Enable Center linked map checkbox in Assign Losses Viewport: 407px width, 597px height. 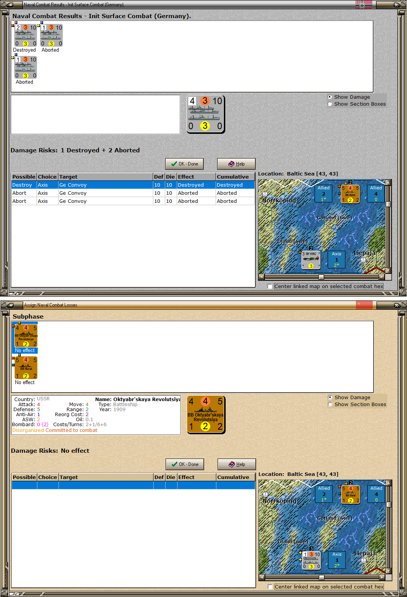pos(270,587)
